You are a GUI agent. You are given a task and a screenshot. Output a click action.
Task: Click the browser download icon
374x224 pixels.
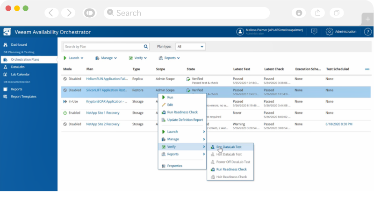[299, 13]
